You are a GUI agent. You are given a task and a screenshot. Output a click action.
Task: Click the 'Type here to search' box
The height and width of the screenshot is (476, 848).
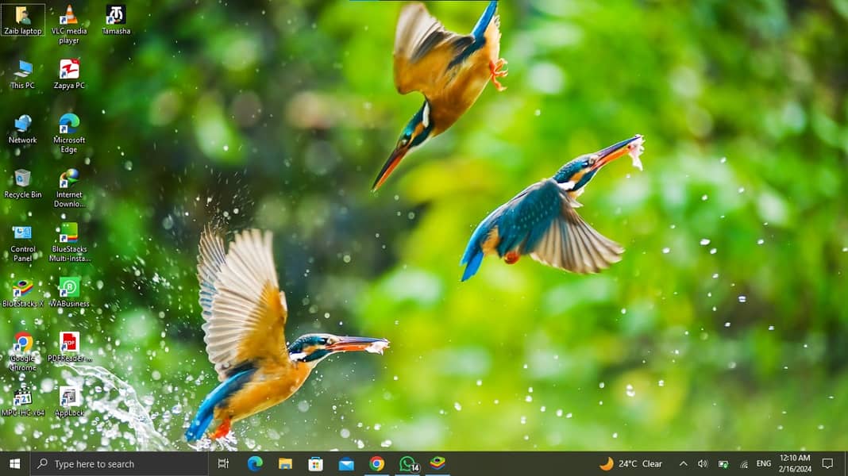pyautogui.click(x=119, y=463)
